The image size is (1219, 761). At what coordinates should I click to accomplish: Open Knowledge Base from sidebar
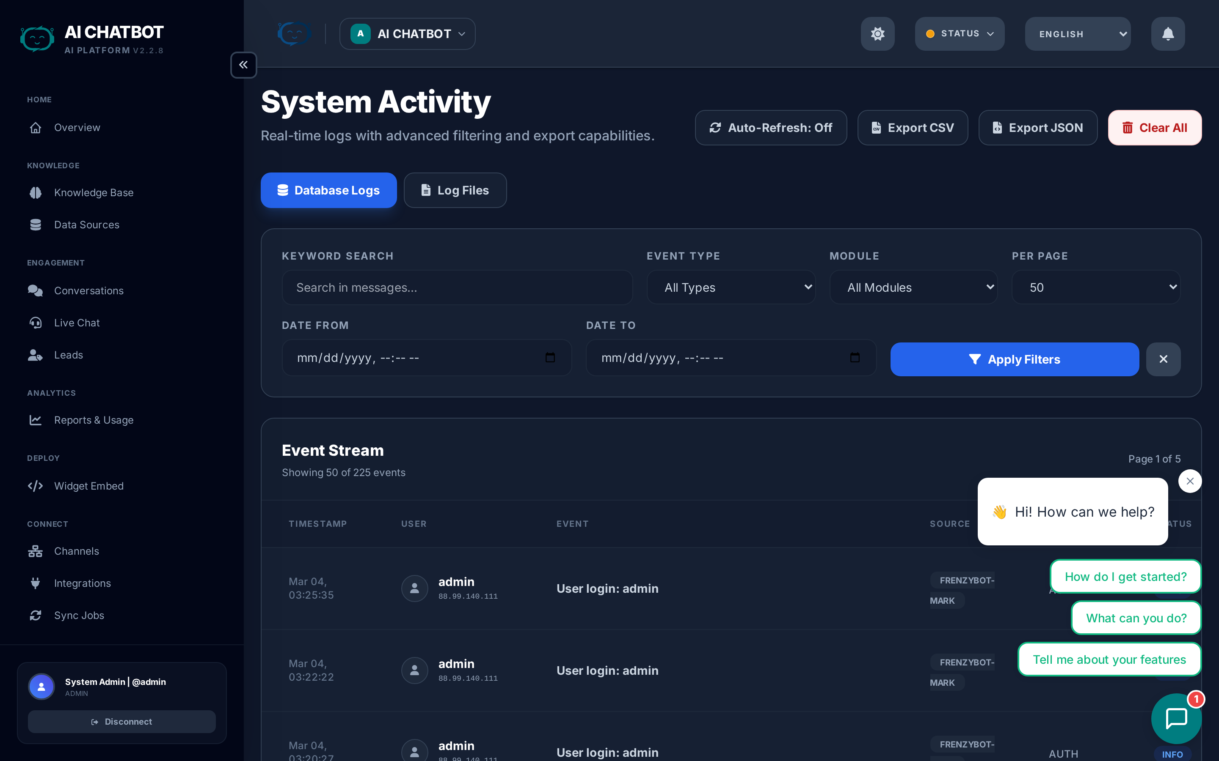coord(94,193)
